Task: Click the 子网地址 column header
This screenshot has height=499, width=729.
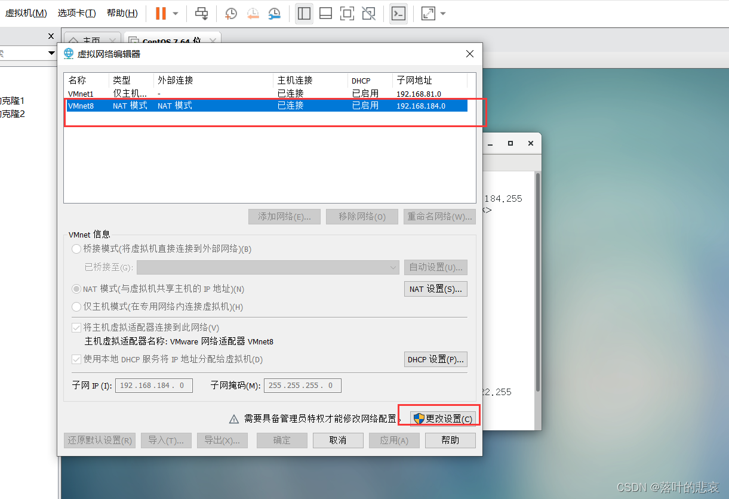Action: click(x=430, y=80)
